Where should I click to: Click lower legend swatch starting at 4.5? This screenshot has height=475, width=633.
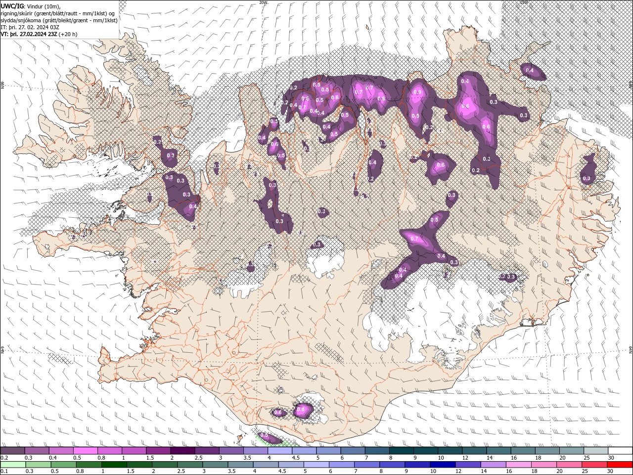point(292,464)
